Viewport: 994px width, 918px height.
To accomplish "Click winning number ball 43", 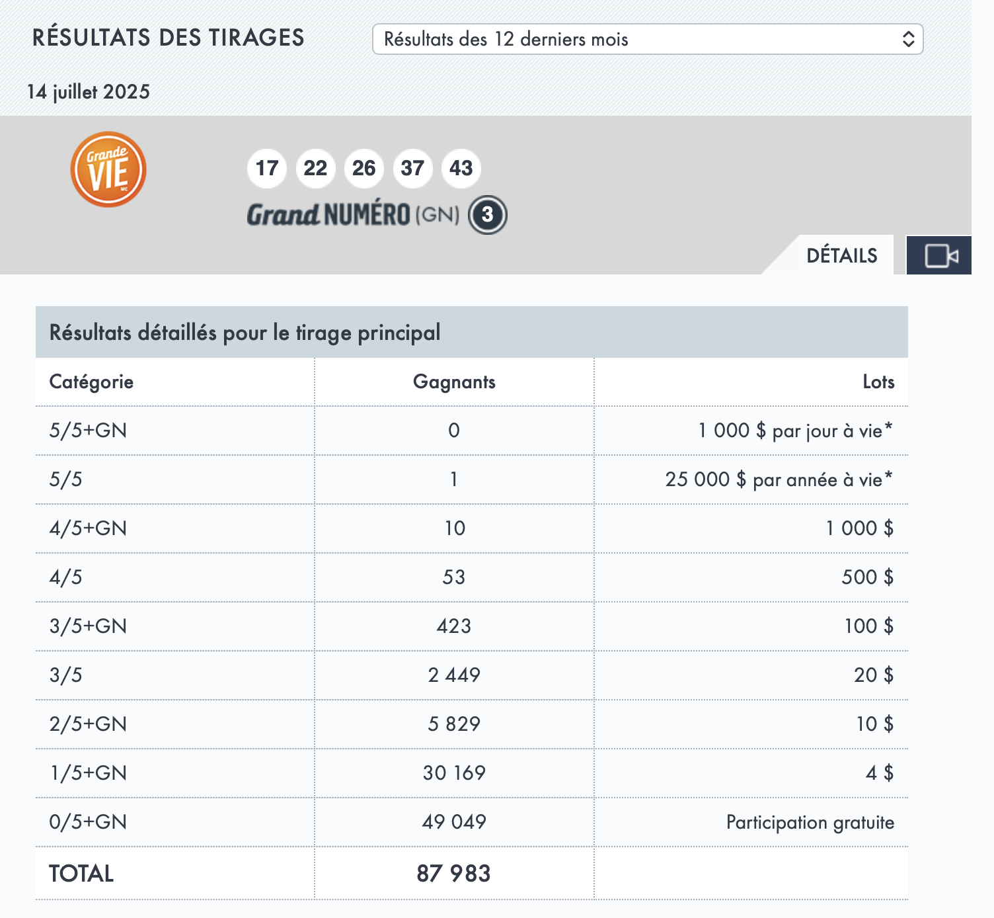I will 461,168.
